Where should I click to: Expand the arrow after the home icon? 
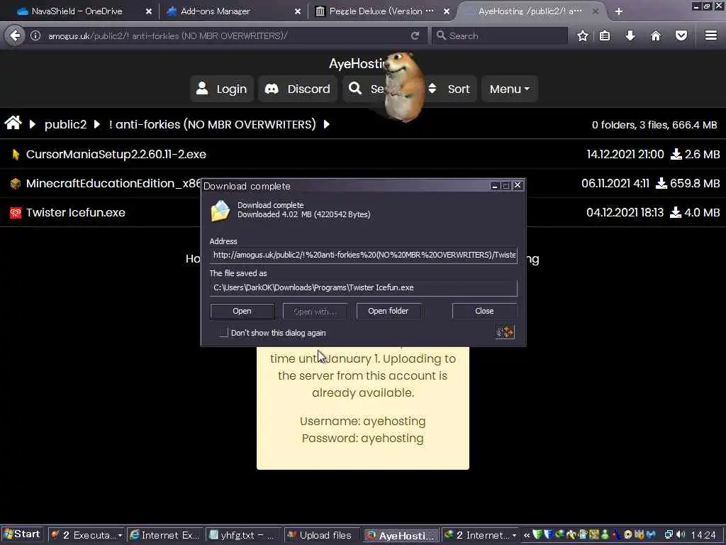(33, 124)
